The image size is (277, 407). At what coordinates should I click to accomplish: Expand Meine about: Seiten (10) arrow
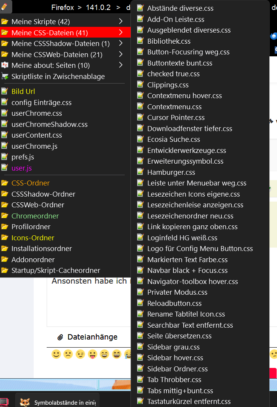pos(121,65)
